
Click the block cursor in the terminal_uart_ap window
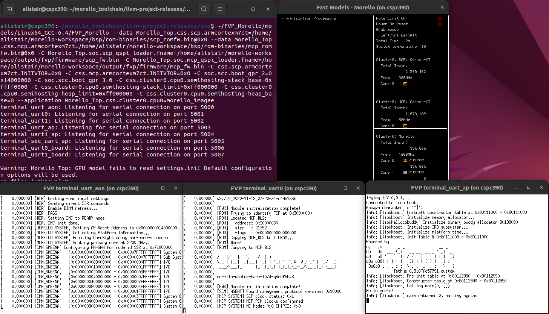tap(368, 300)
